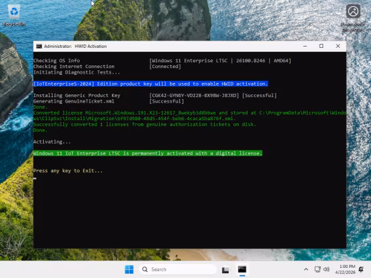371x278 pixels.
Task: Close the HWID Activation window
Action: (x=338, y=46)
